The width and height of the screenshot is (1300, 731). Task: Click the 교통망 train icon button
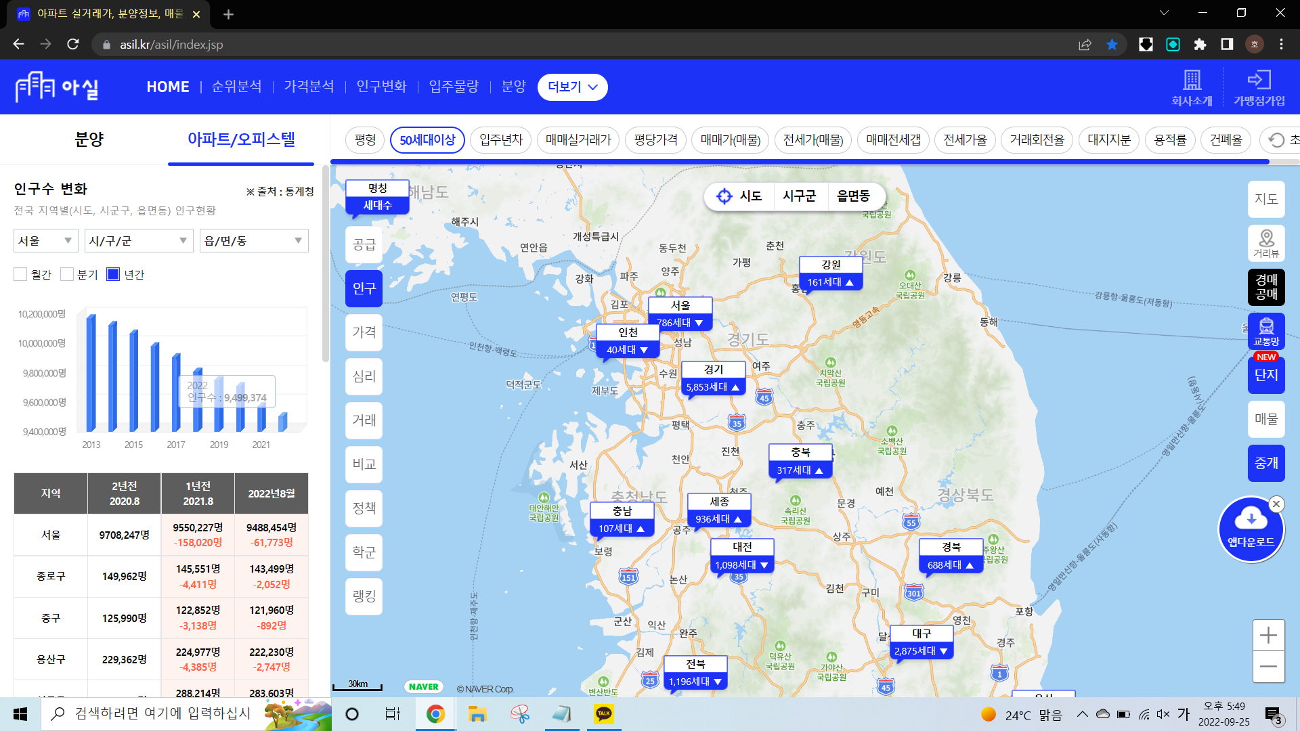(x=1266, y=331)
